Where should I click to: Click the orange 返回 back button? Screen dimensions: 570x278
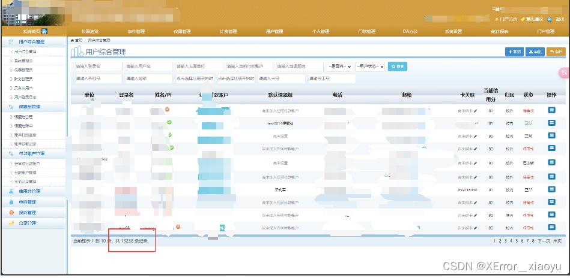coord(556,52)
